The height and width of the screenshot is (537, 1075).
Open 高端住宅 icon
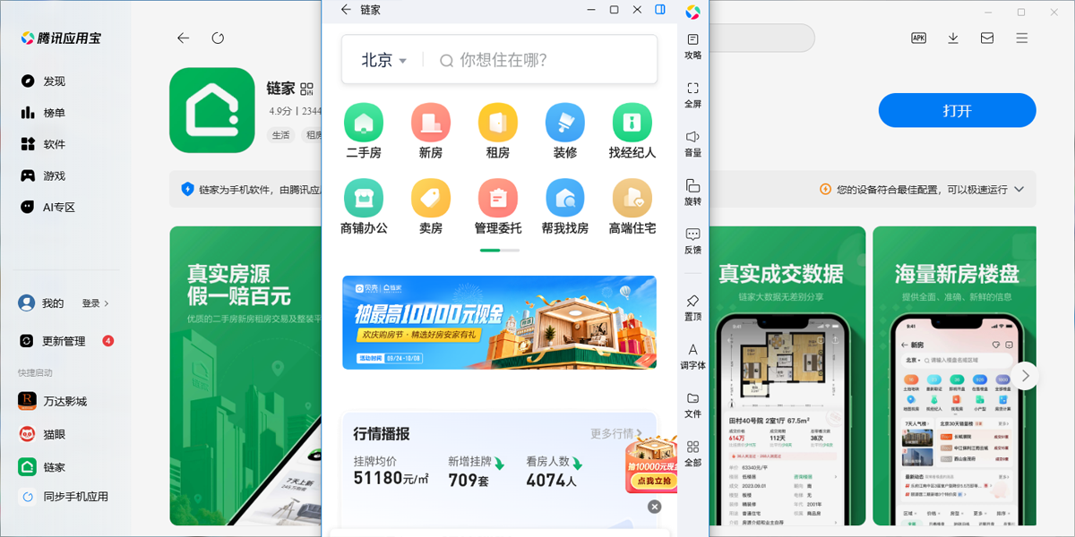[632, 207]
